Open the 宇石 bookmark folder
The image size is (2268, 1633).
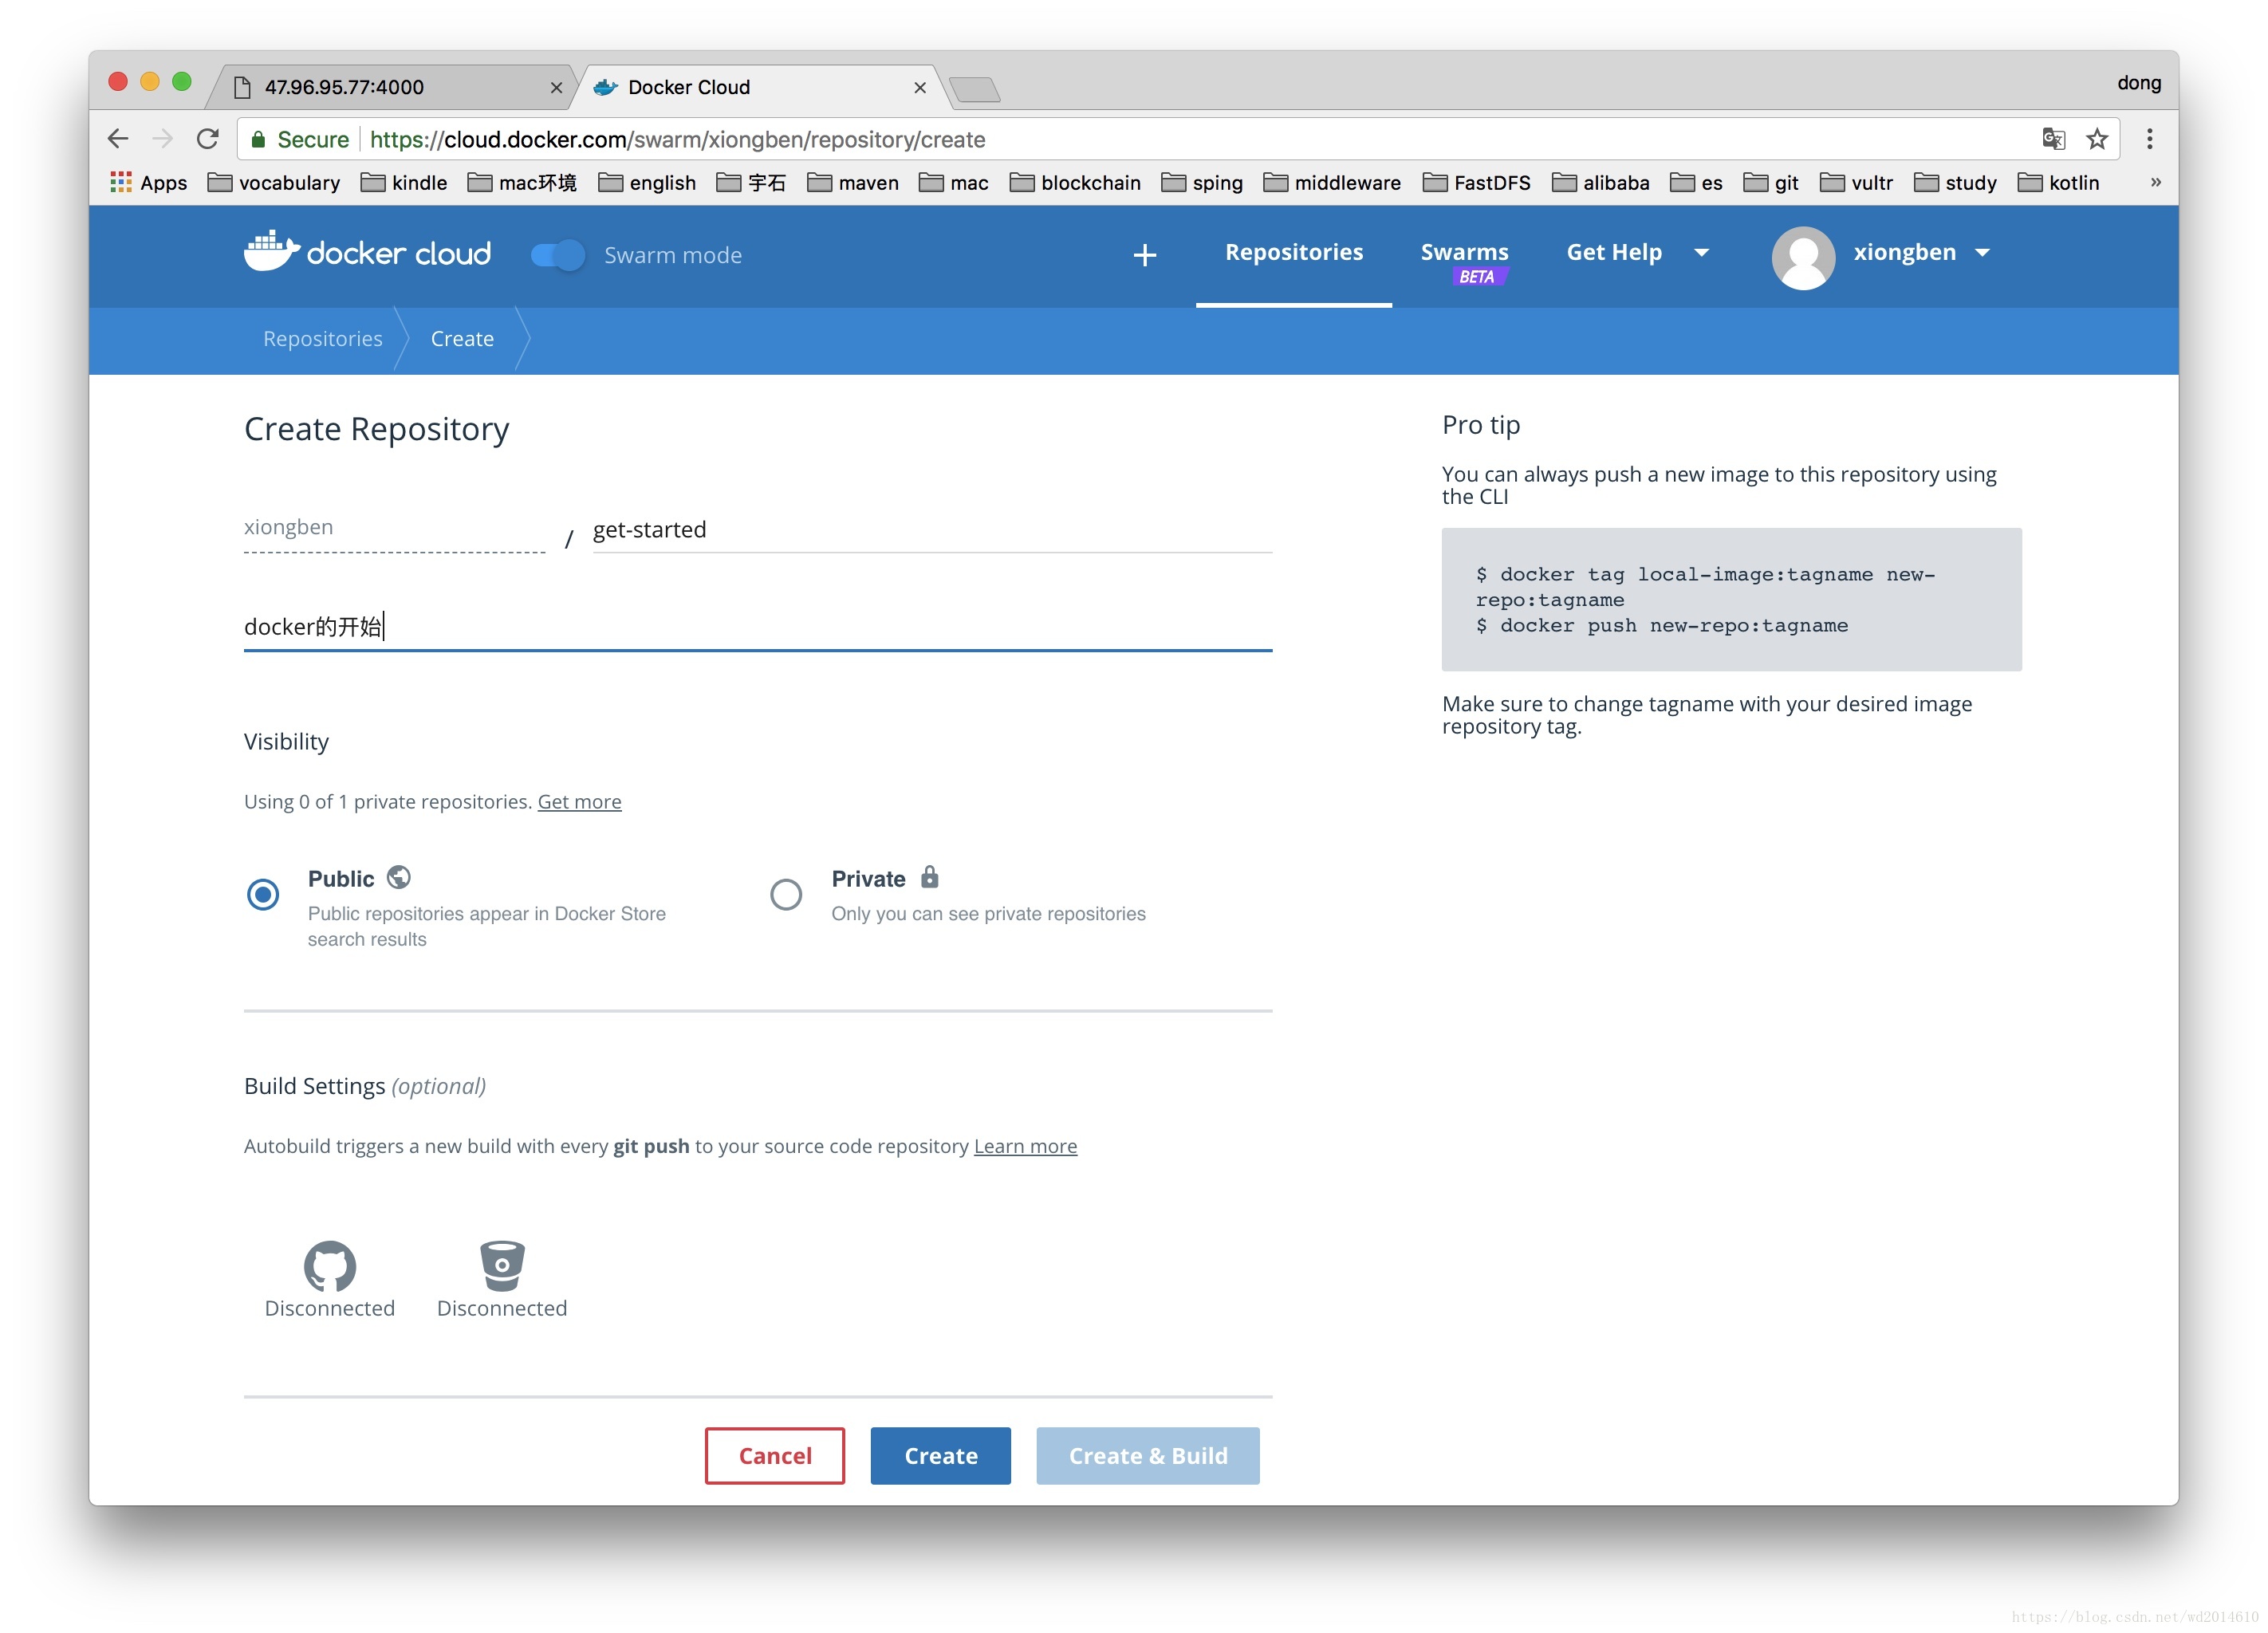pos(750,183)
